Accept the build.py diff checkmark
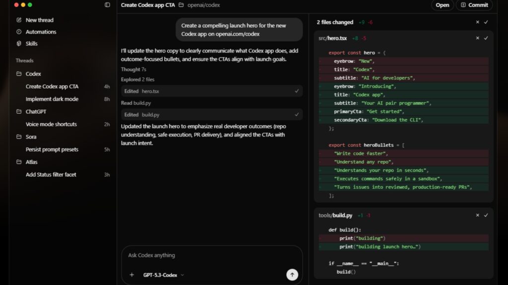The height and width of the screenshot is (285, 508). click(x=485, y=215)
